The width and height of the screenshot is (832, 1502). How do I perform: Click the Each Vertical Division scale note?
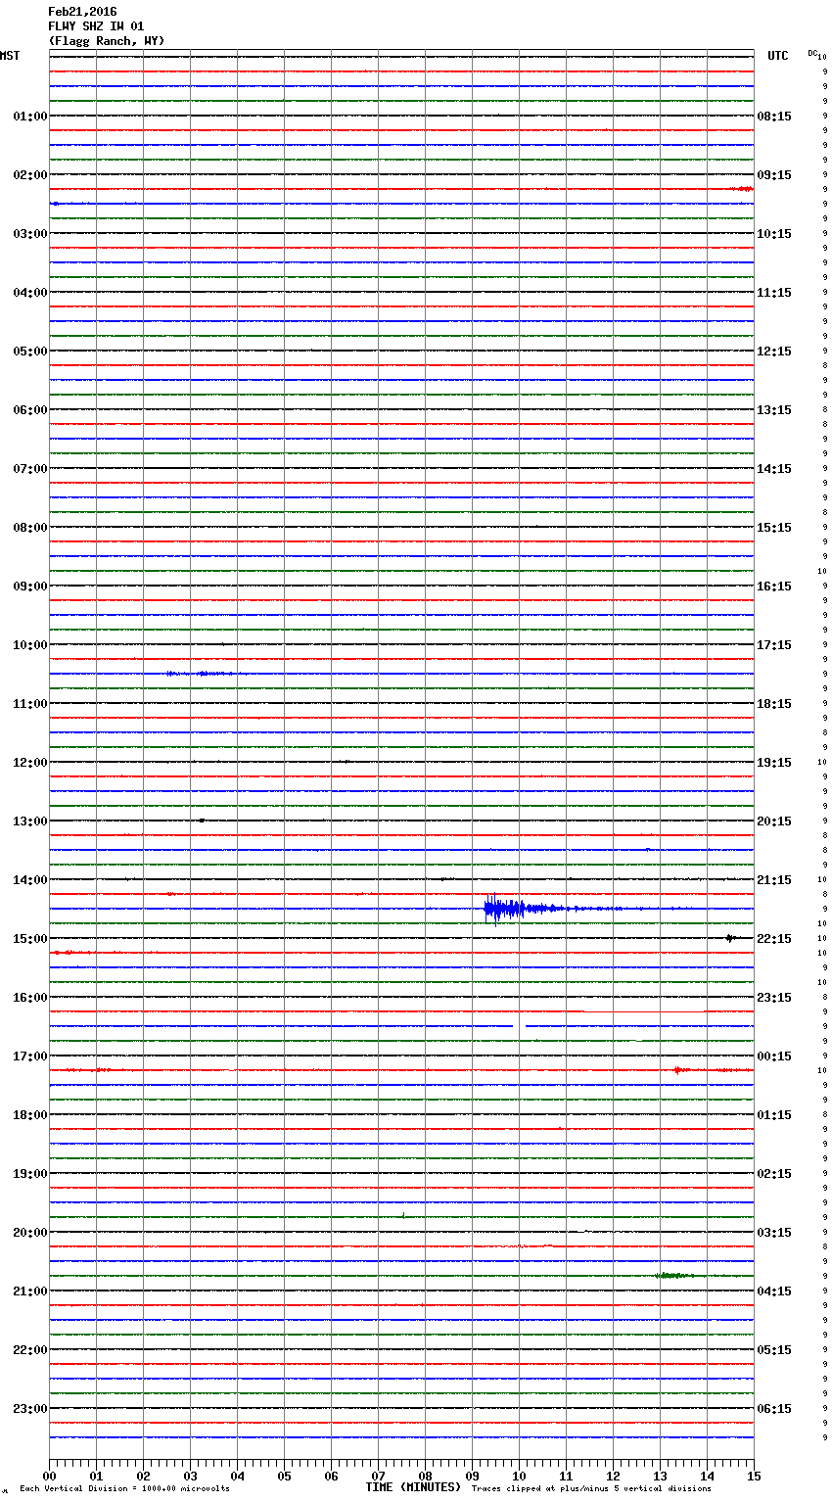click(124, 1489)
